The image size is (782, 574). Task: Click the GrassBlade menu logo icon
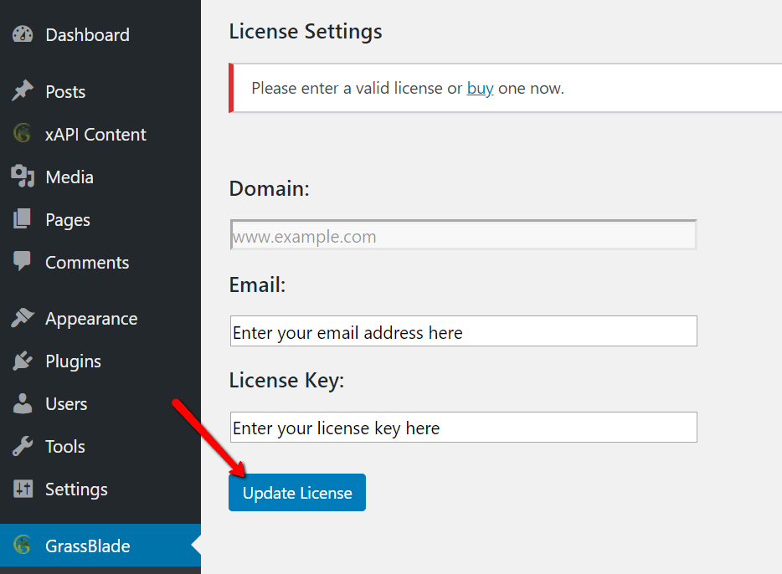[23, 545]
